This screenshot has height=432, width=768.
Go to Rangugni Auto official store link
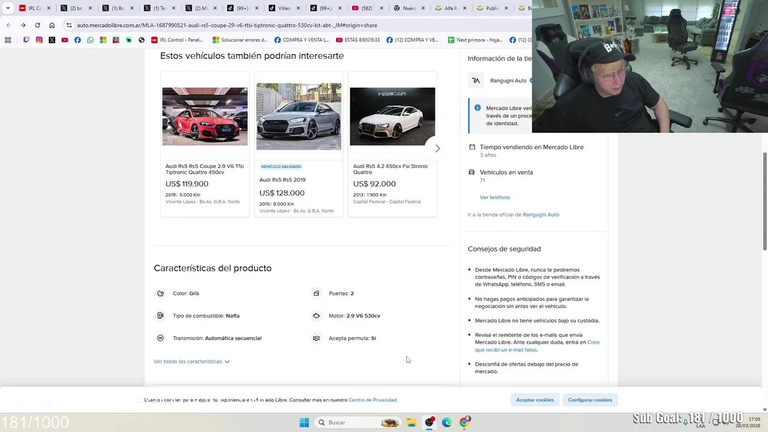pos(541,215)
